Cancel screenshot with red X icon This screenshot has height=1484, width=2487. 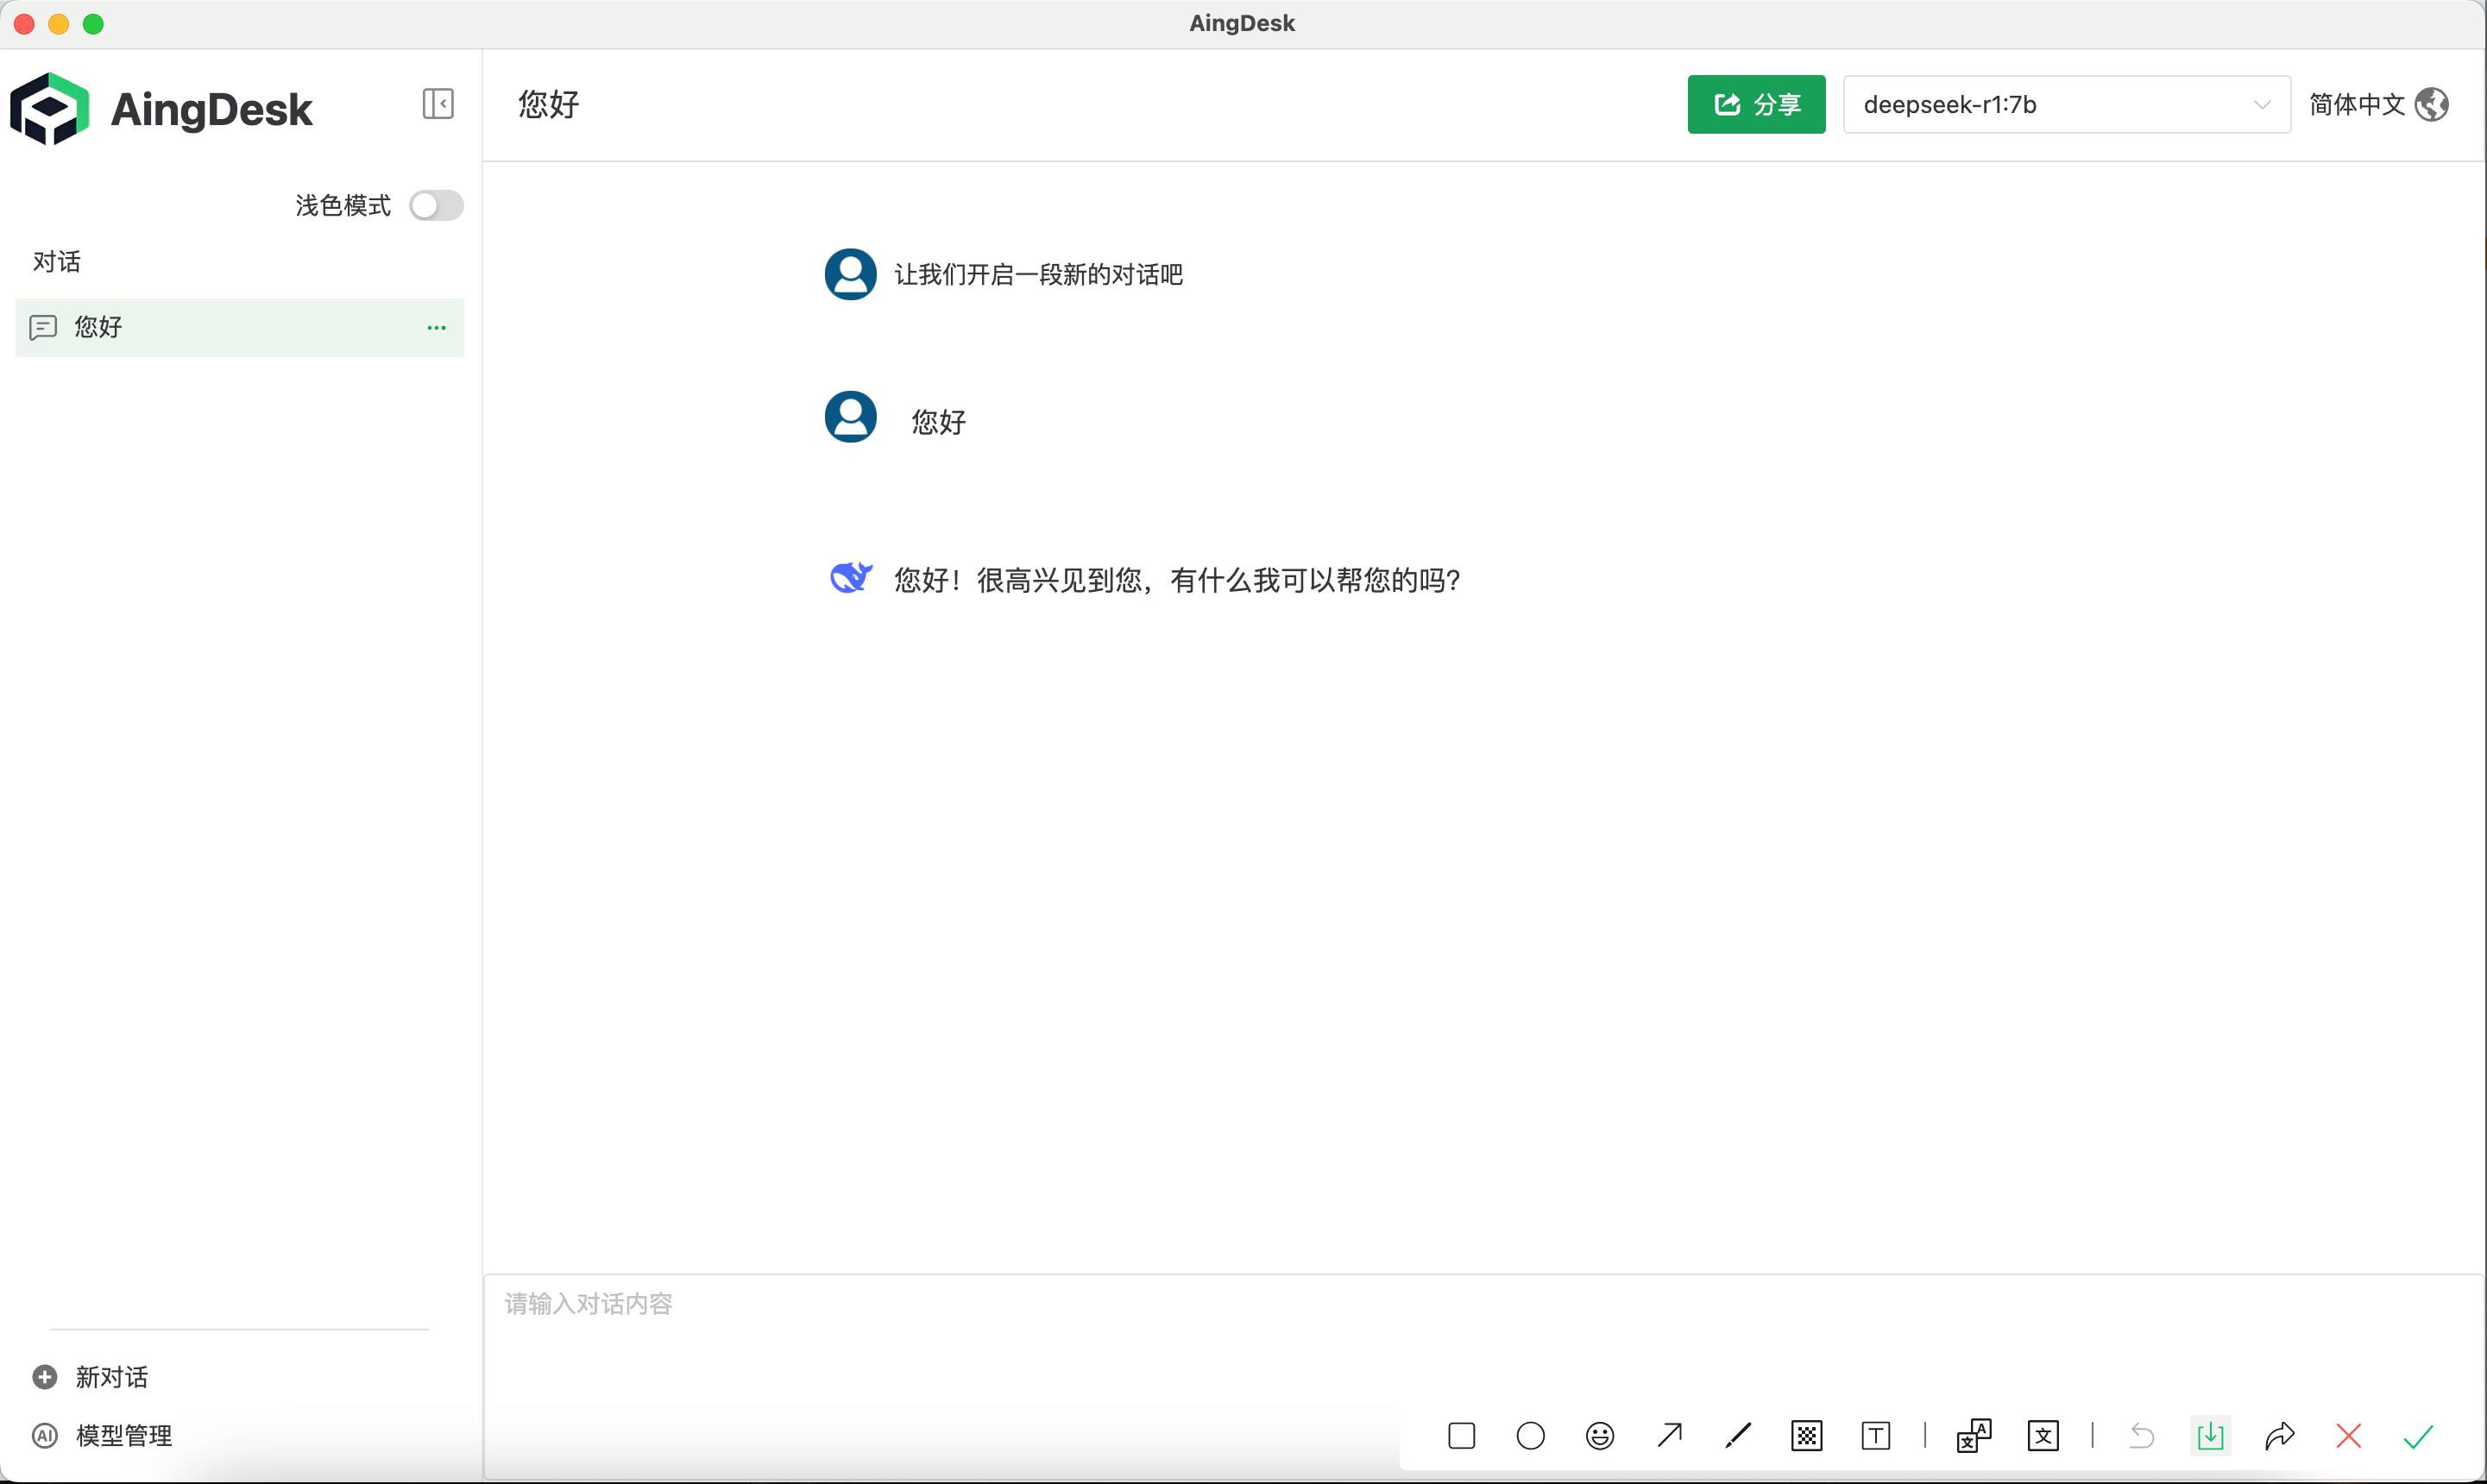[2348, 1436]
